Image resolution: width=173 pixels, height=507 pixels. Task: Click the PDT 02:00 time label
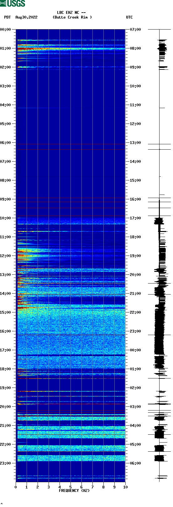pos(6,67)
